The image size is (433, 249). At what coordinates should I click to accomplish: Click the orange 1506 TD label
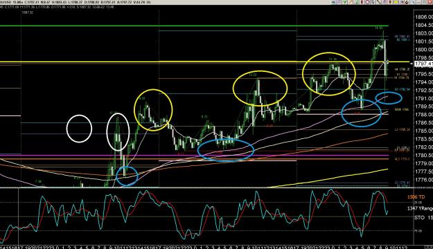pyautogui.click(x=416, y=197)
